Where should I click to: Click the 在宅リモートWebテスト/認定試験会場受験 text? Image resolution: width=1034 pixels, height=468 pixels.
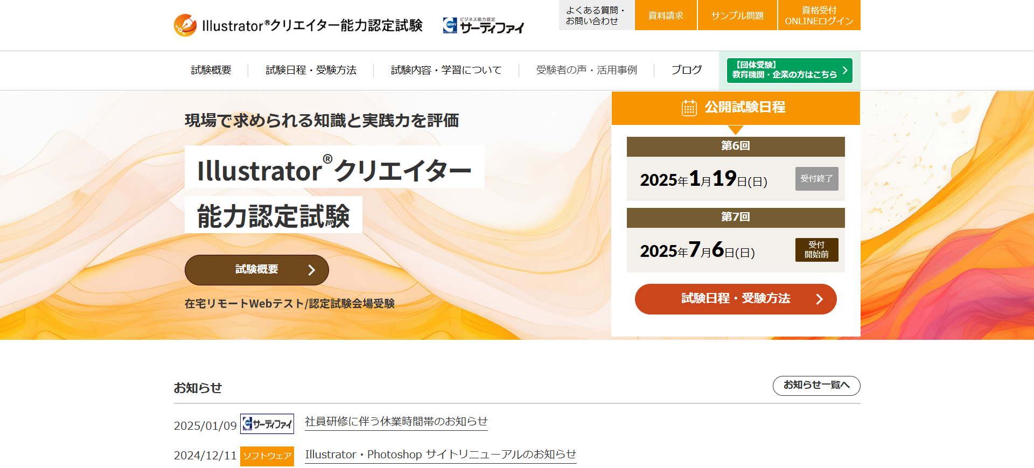pos(290,304)
